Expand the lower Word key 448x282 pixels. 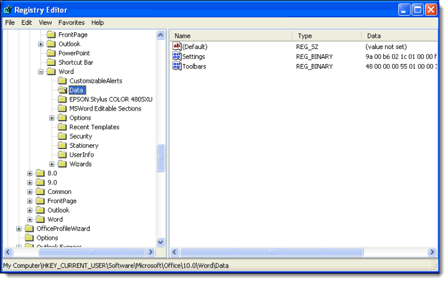[x=30, y=219]
